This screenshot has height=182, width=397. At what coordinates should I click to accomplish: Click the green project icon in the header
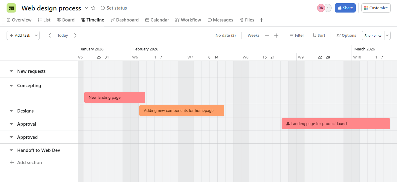coord(11,8)
